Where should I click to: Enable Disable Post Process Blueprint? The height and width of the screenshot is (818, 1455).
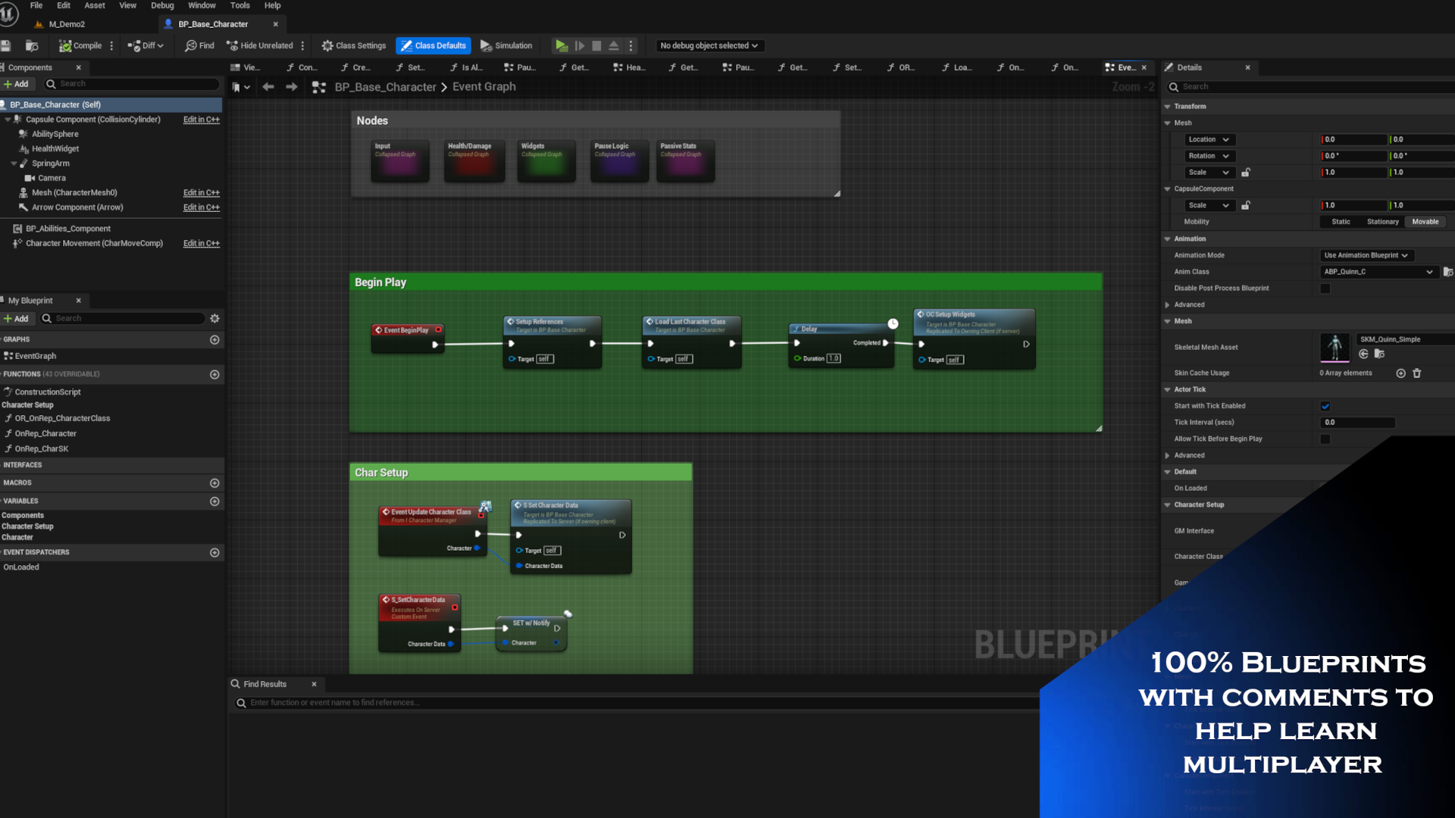click(x=1325, y=288)
